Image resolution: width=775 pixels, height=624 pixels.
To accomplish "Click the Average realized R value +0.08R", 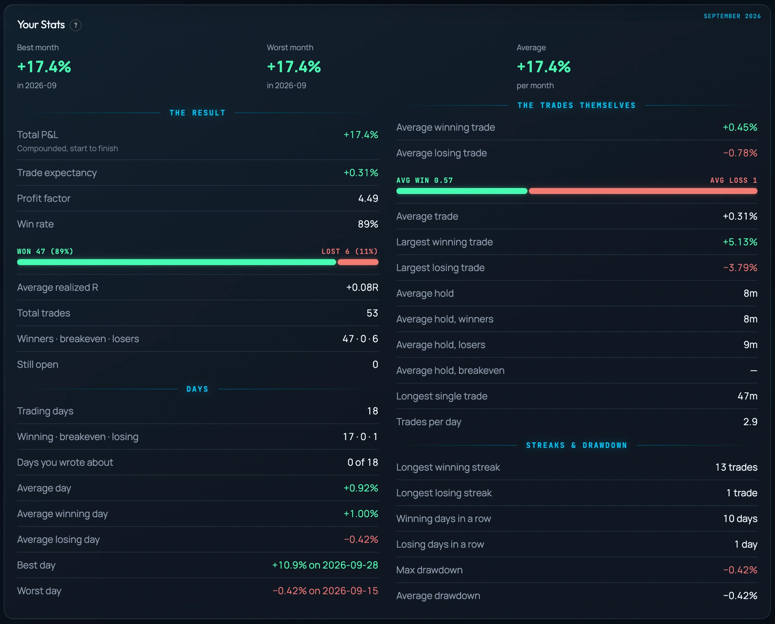I will tap(362, 287).
